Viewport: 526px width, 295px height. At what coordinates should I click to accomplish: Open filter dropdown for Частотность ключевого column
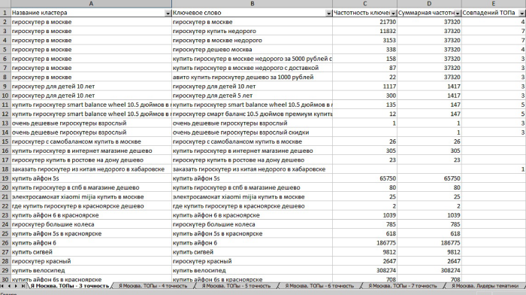click(x=393, y=13)
